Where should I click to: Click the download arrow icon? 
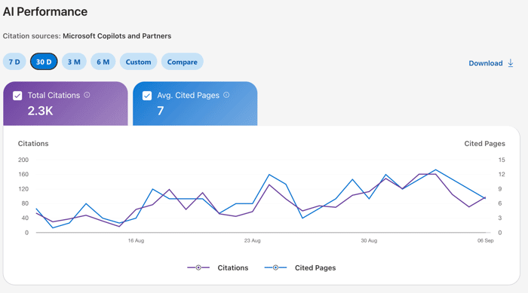[511, 63]
